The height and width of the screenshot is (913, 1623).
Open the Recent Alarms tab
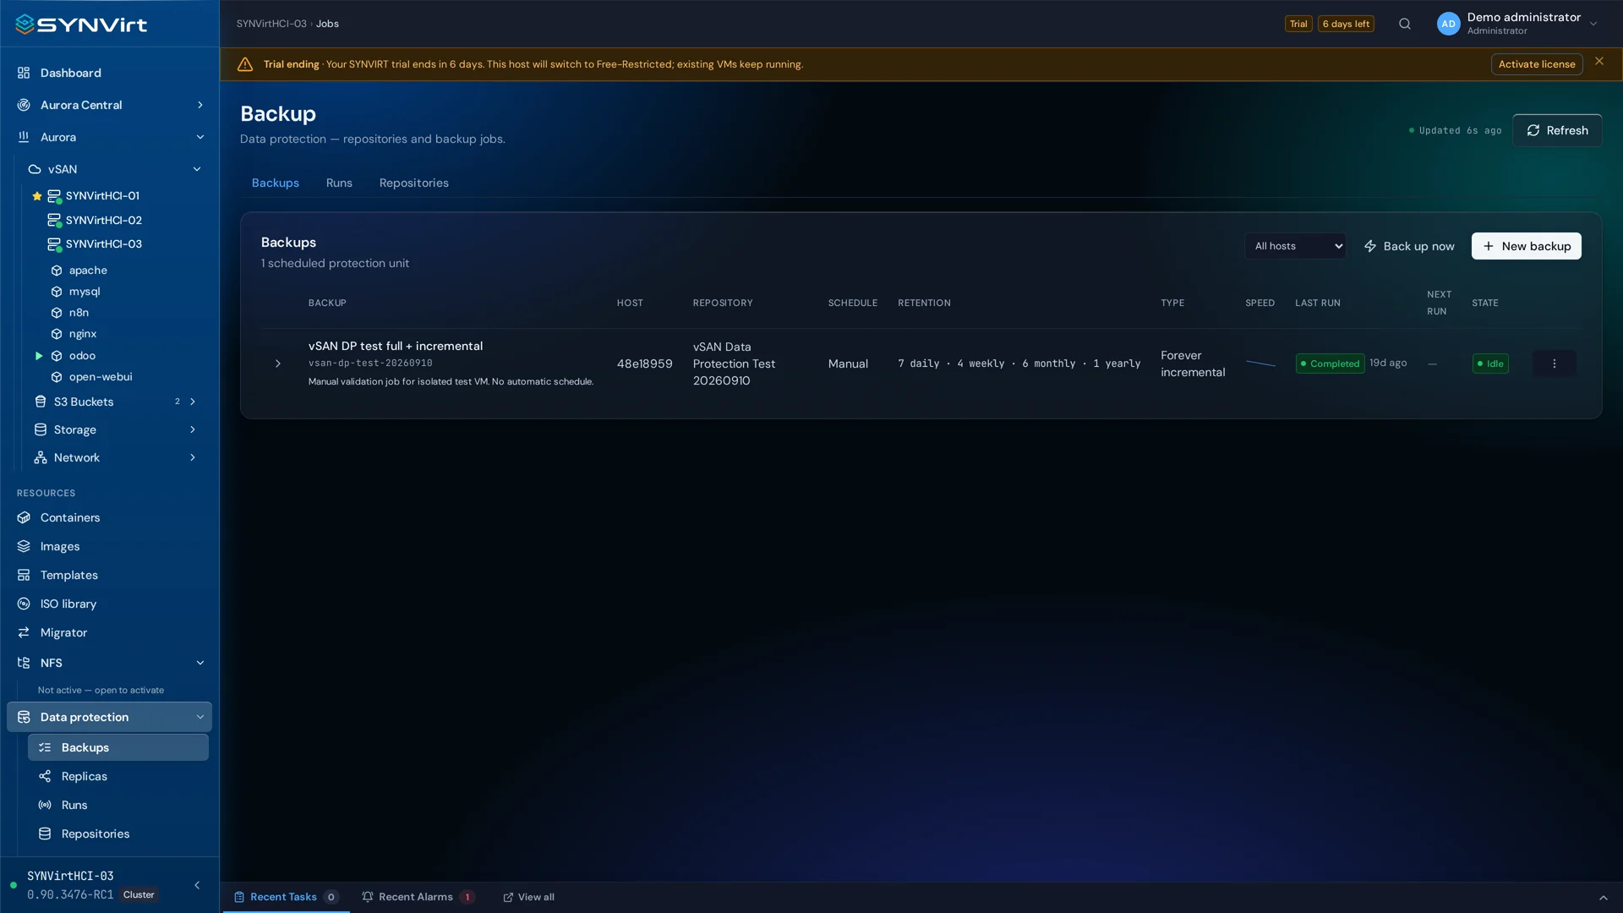(x=418, y=897)
